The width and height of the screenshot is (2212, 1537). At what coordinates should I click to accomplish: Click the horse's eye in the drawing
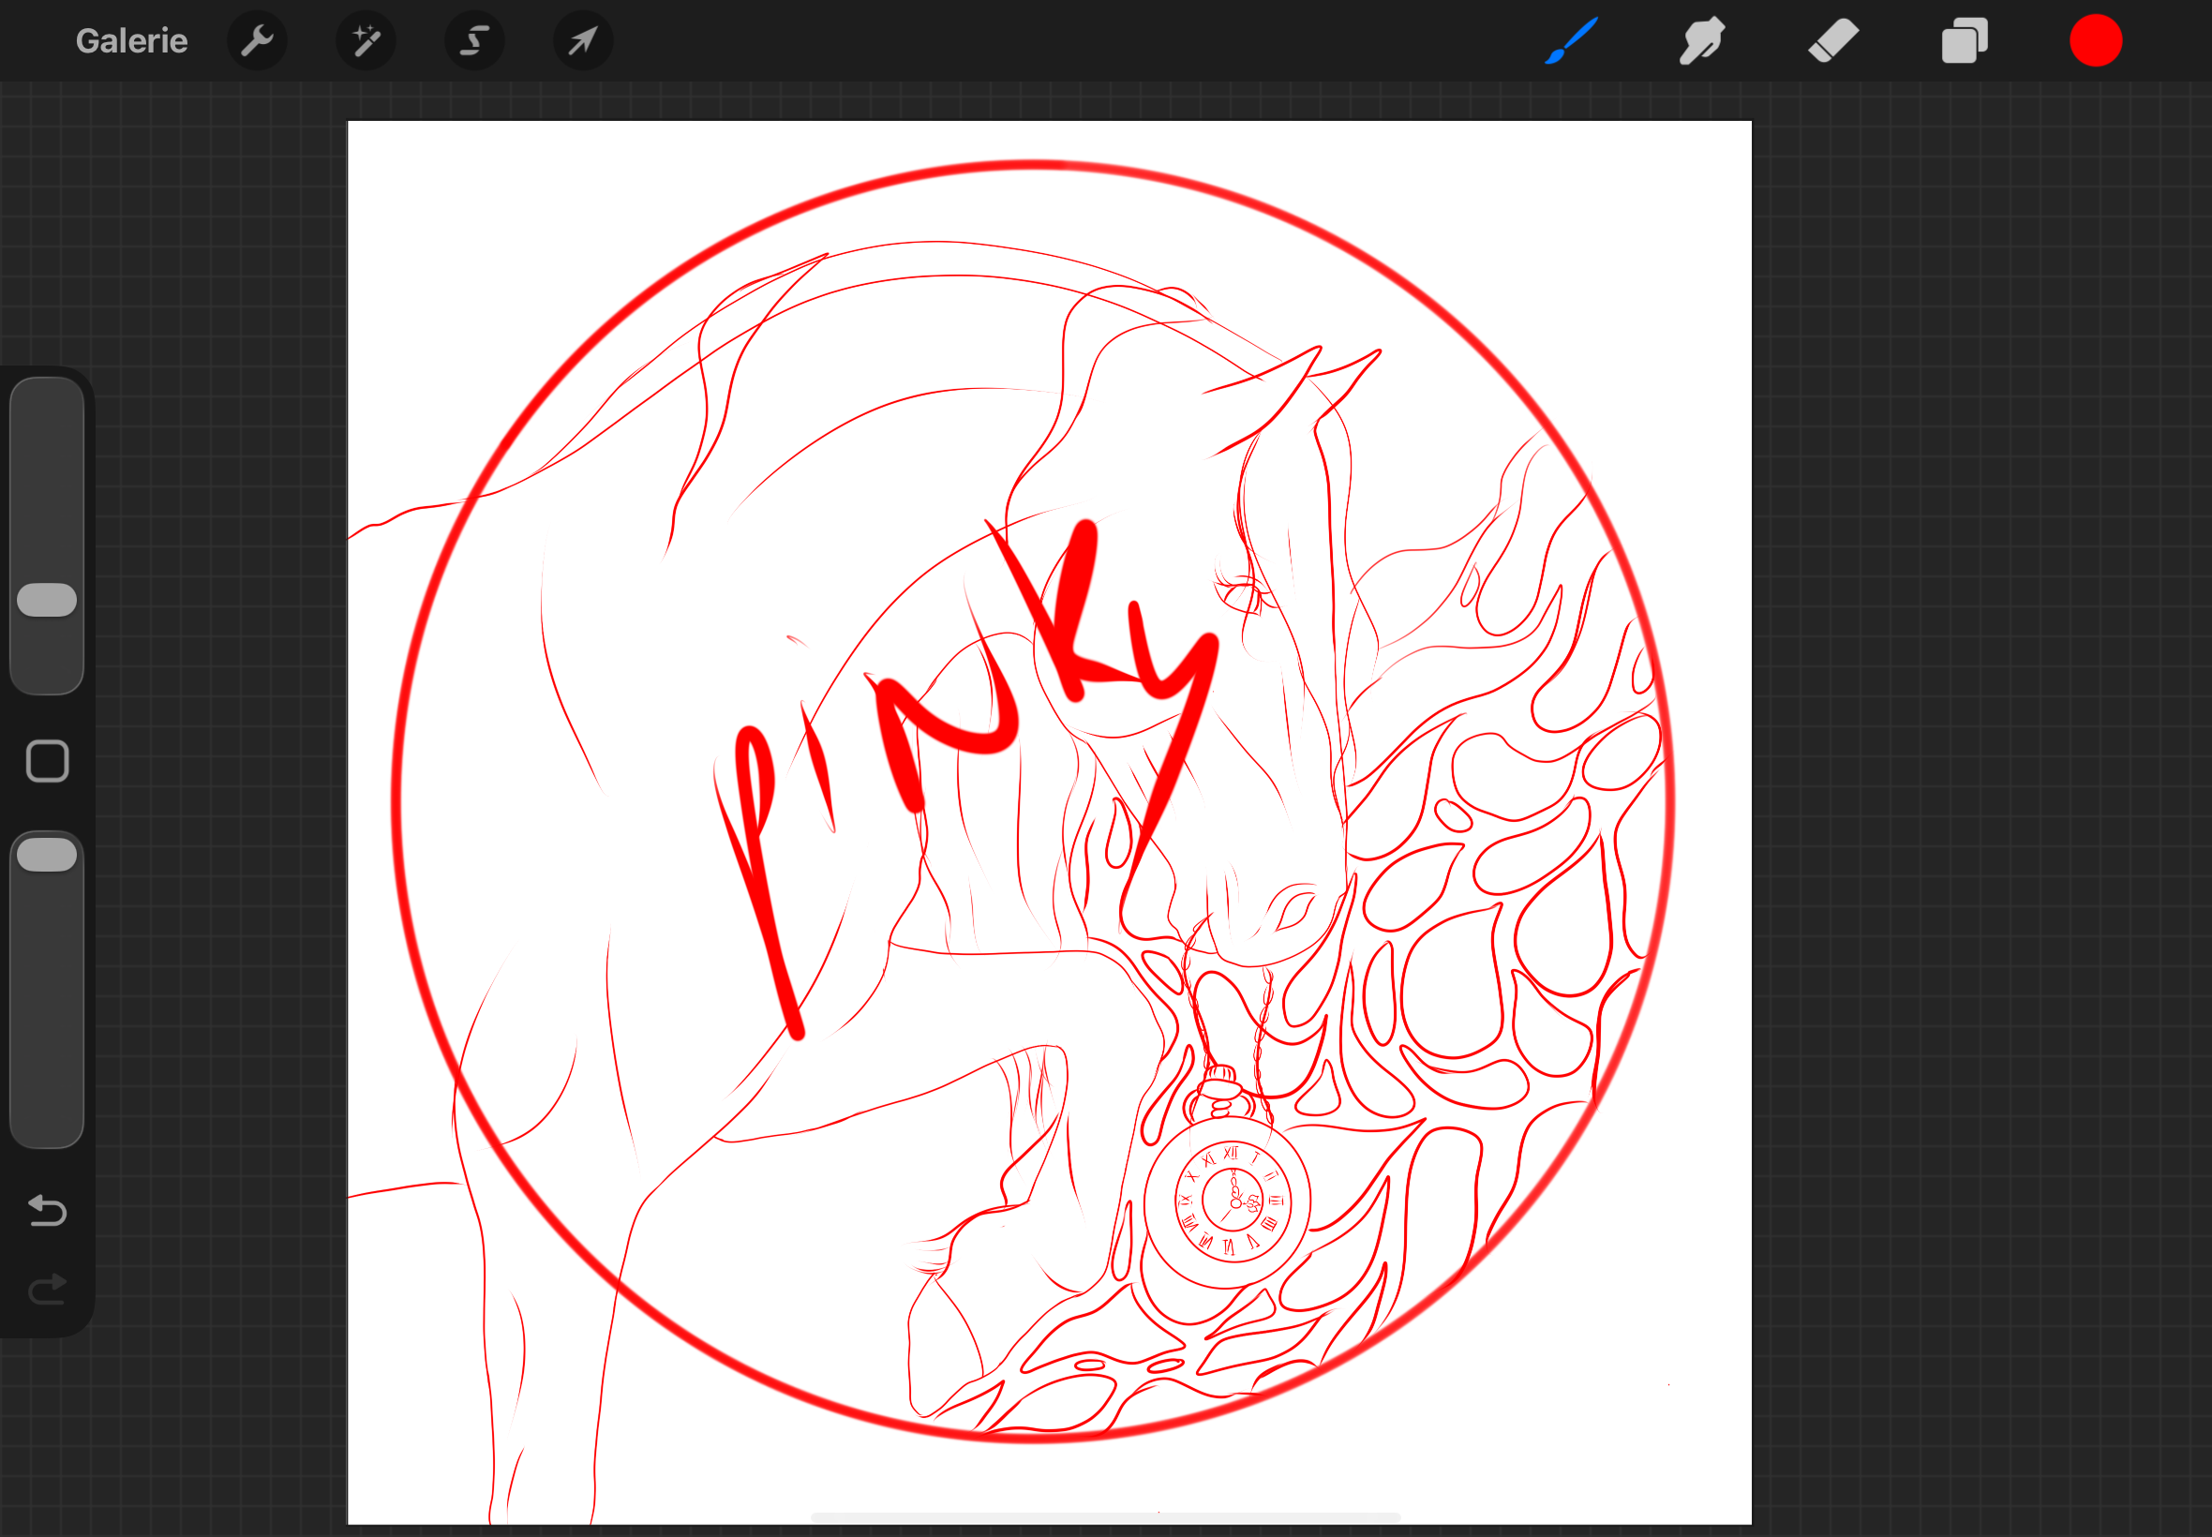pyautogui.click(x=1242, y=591)
